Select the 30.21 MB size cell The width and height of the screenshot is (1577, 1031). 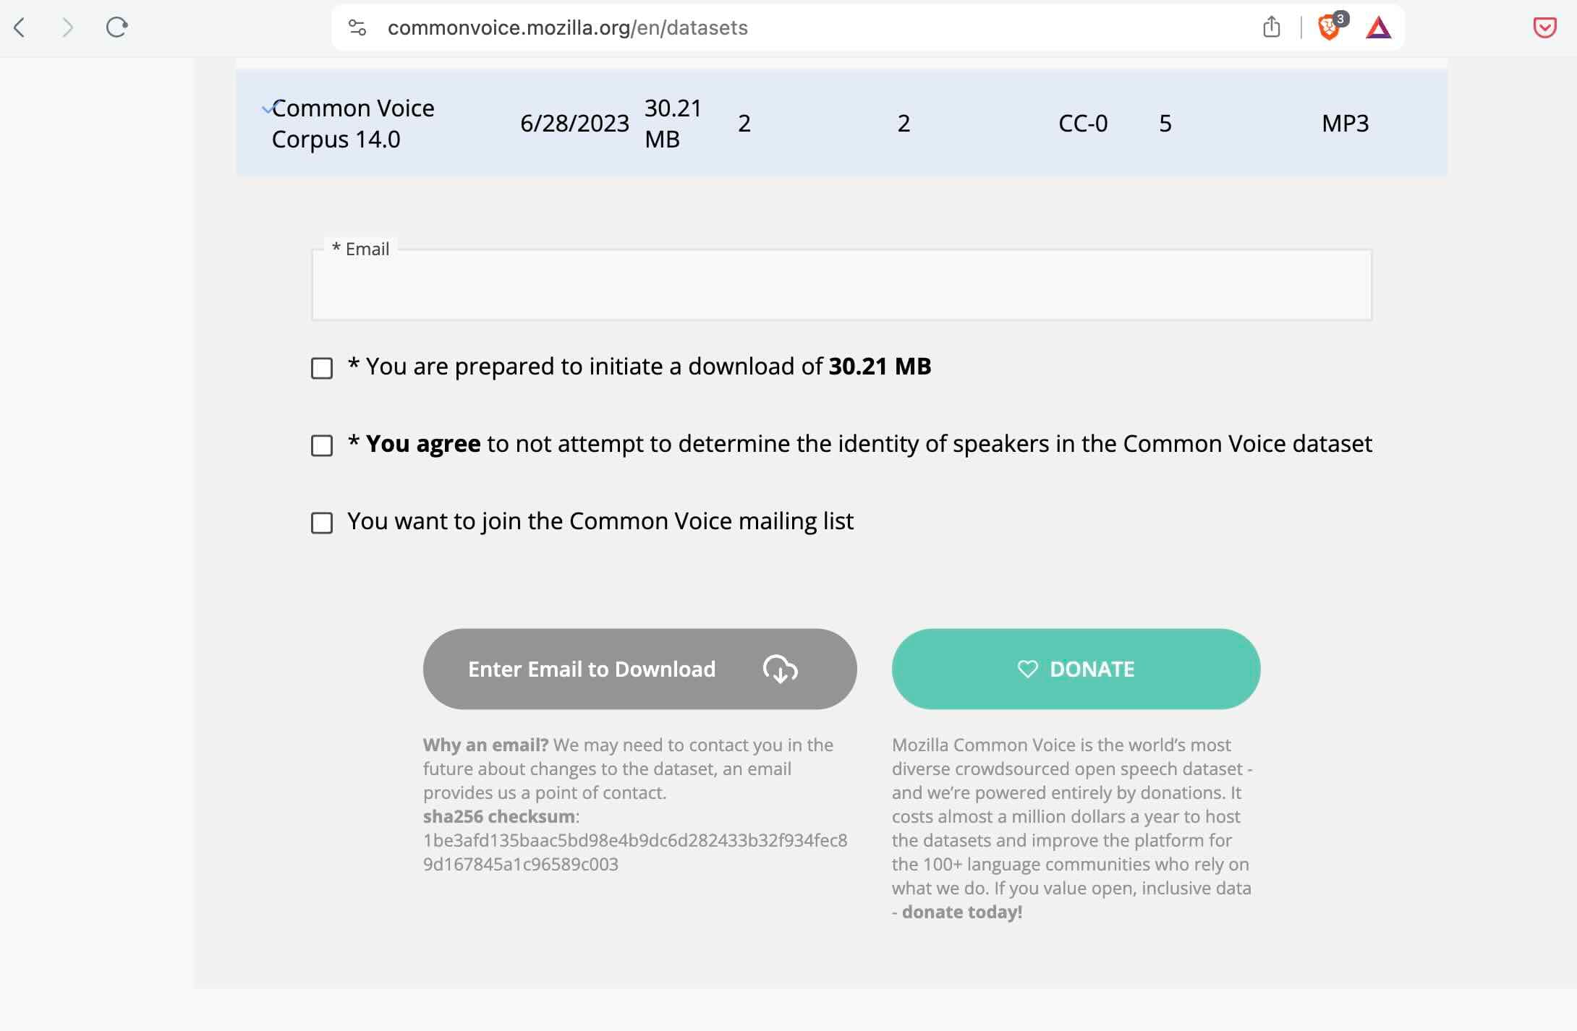673,123
